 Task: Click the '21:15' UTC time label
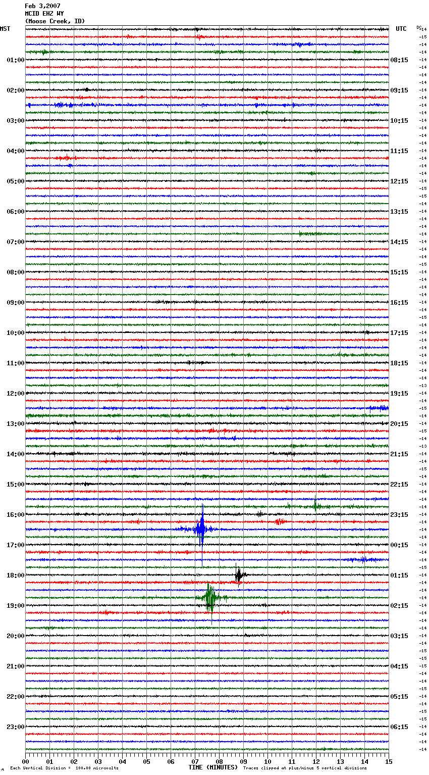[x=399, y=454]
